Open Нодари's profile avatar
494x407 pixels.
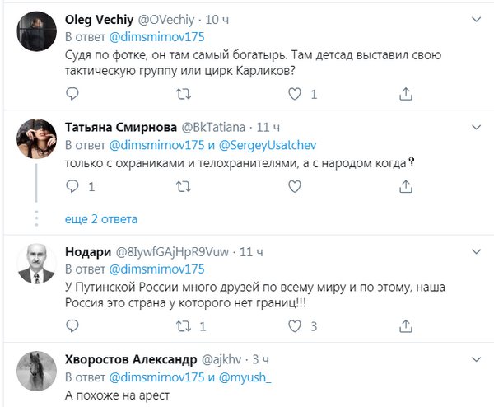[x=35, y=261]
